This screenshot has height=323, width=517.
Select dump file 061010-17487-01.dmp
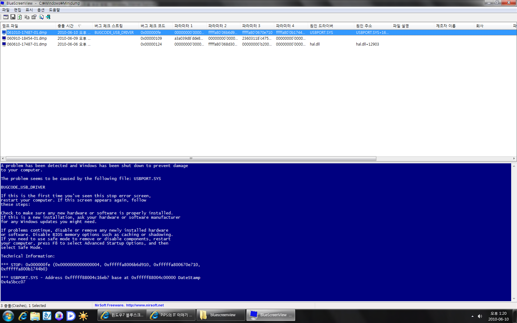click(27, 32)
